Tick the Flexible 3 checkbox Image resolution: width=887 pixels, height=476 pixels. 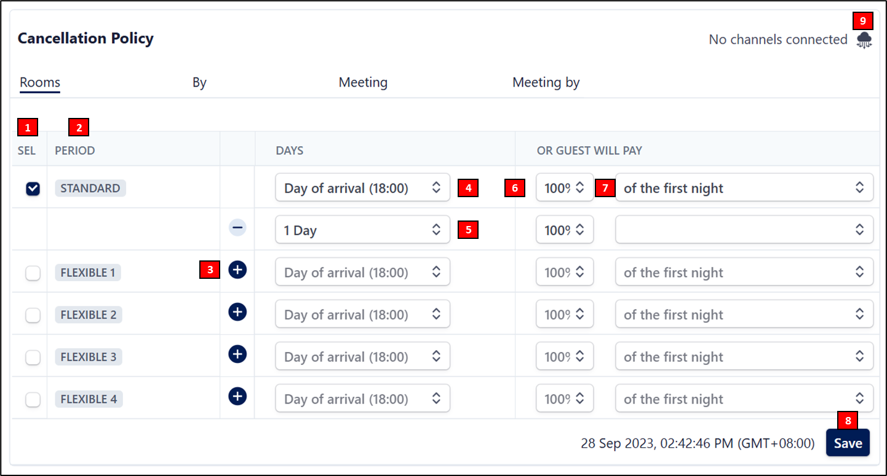[33, 357]
